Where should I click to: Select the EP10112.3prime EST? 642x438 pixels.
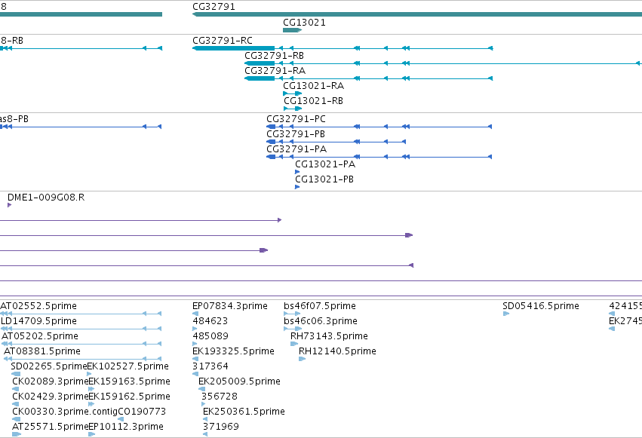[x=92, y=434]
